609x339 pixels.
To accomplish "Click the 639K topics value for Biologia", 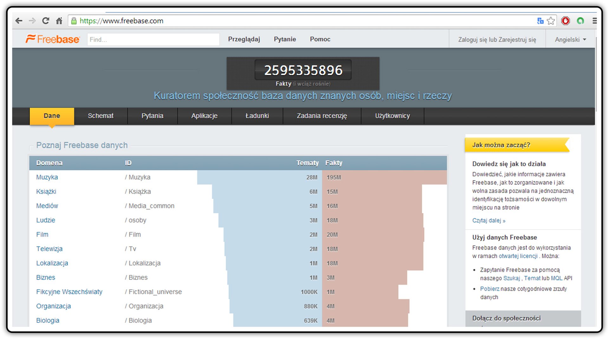I will [x=311, y=321].
